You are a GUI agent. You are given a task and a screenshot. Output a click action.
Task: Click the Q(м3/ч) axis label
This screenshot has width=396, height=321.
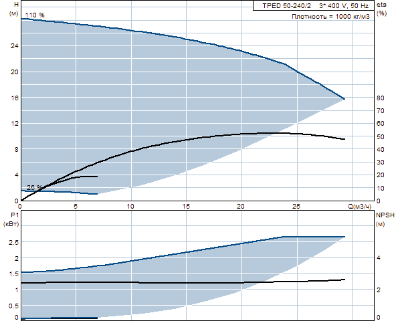(360, 207)
